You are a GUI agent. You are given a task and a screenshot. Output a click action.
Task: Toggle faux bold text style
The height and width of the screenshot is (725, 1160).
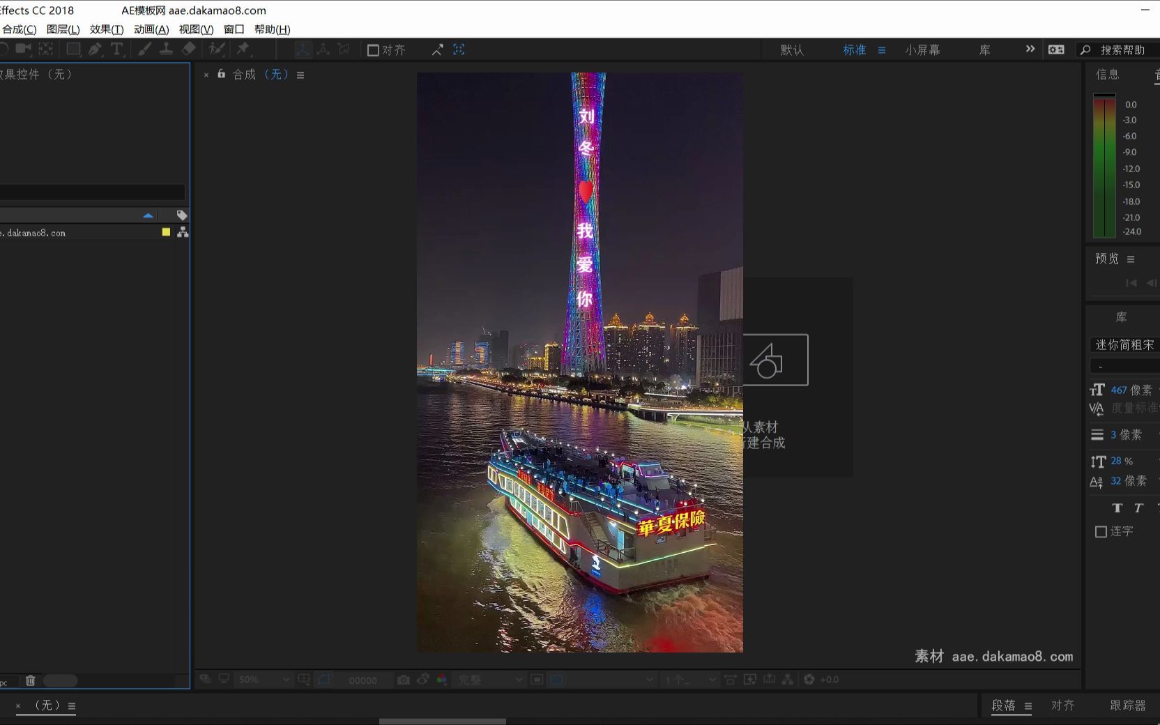click(x=1117, y=508)
